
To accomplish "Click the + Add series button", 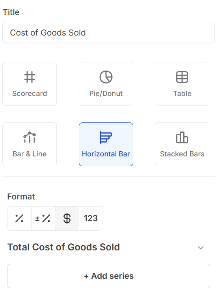I will pos(108,276).
